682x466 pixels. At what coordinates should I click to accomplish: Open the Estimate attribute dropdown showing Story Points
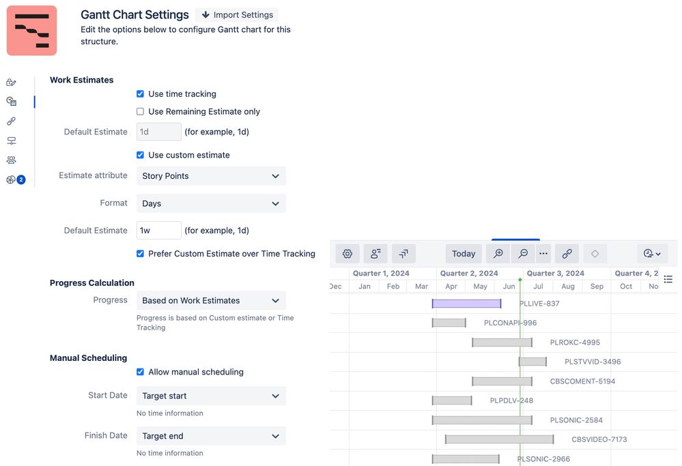pos(210,176)
